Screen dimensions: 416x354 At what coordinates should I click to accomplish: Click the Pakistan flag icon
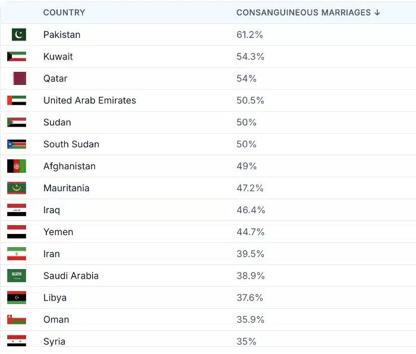coord(18,34)
